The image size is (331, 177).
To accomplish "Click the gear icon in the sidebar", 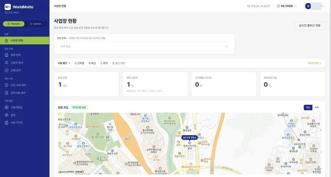I will click(x=6, y=115).
